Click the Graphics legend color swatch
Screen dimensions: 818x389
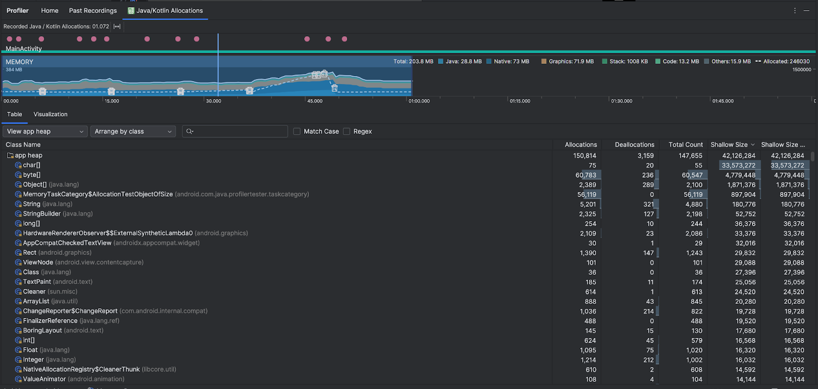pyautogui.click(x=544, y=62)
